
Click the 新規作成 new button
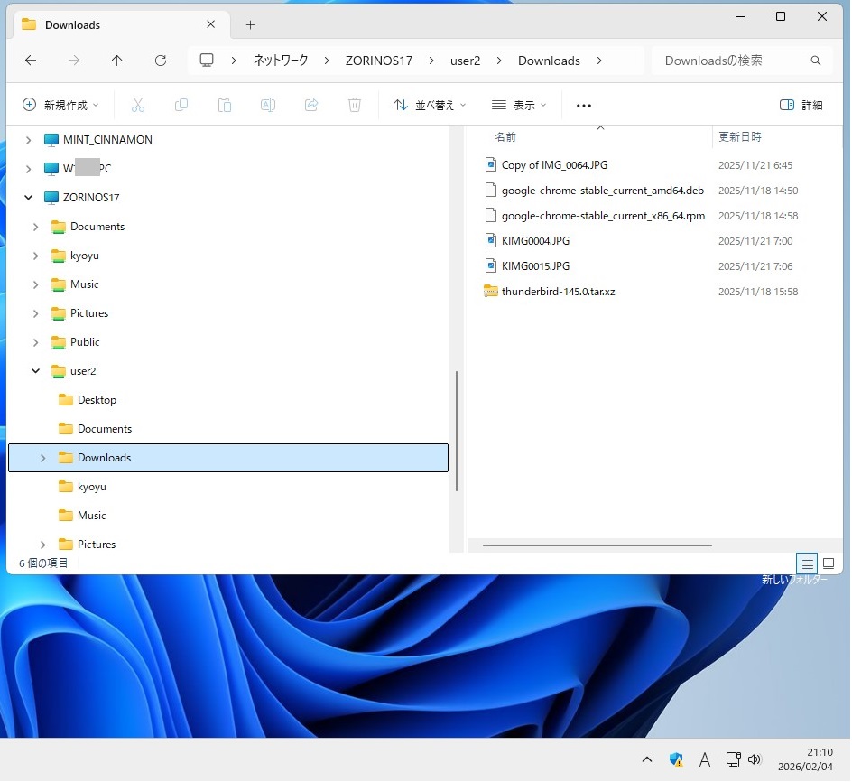click(x=60, y=105)
